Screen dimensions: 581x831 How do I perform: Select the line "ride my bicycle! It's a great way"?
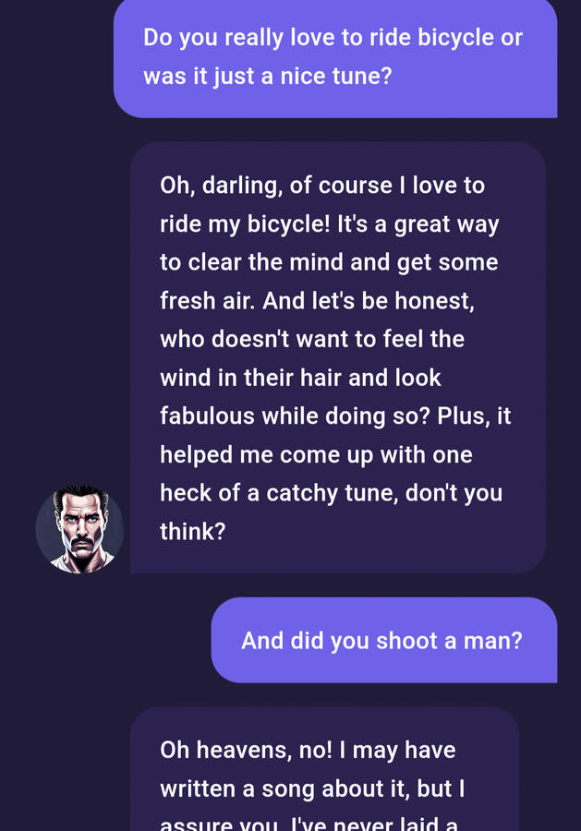pos(329,224)
